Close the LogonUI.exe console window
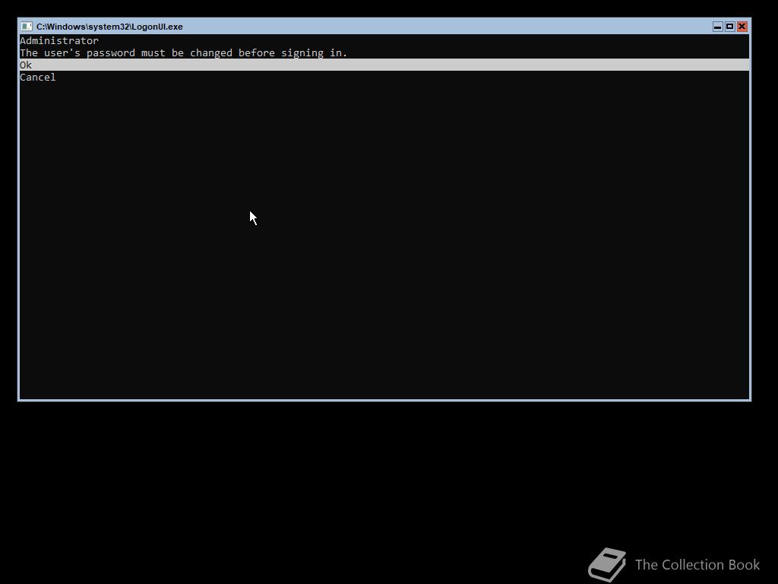Image resolution: width=778 pixels, height=584 pixels. click(x=742, y=27)
